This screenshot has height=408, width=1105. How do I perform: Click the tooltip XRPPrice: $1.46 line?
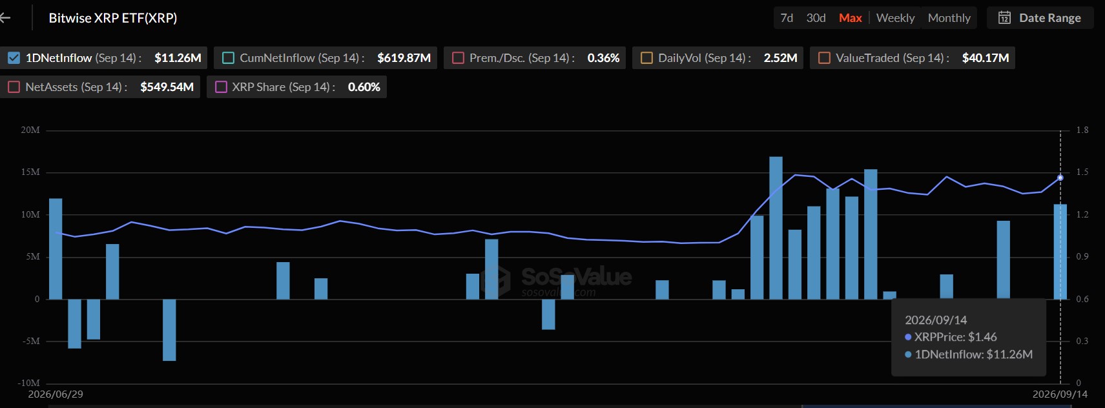pyautogui.click(x=951, y=337)
